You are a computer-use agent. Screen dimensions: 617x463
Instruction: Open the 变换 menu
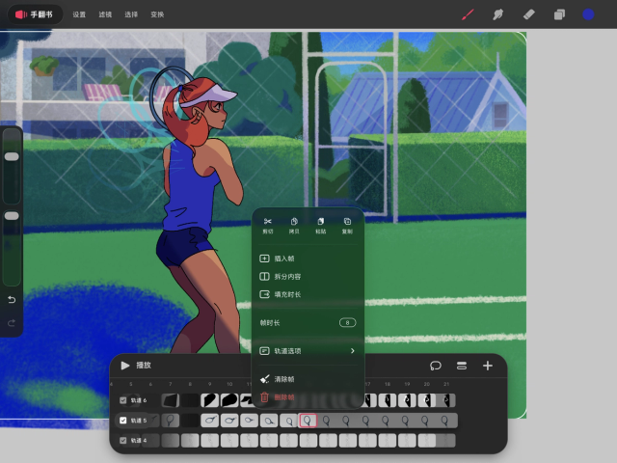(157, 14)
